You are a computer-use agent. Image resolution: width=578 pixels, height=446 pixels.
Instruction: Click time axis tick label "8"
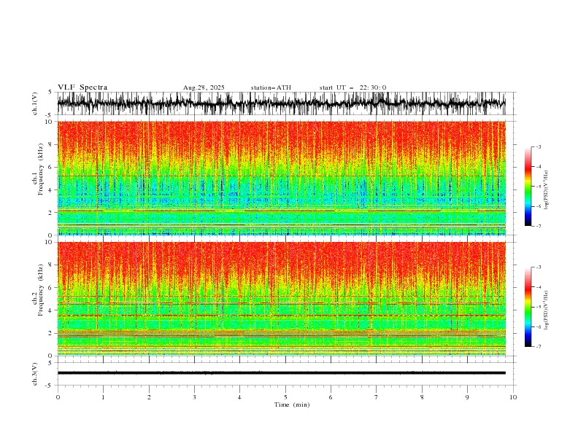pyautogui.click(x=422, y=397)
